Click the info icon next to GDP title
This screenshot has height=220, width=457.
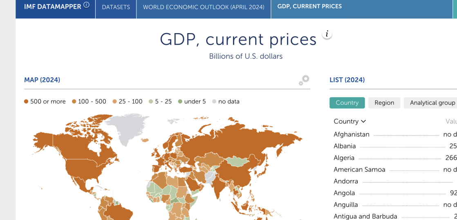pyautogui.click(x=327, y=34)
